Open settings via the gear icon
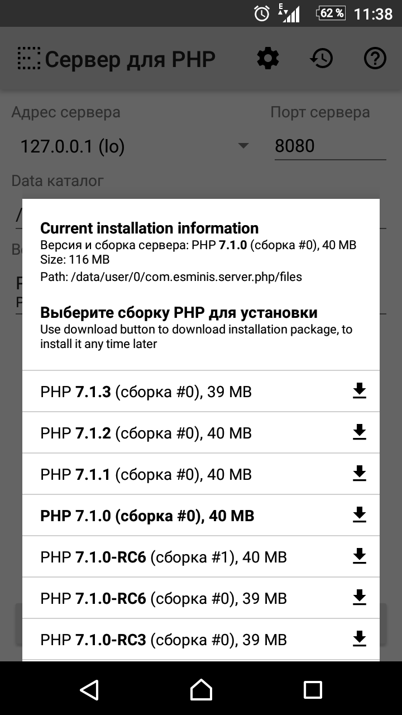This screenshot has width=402, height=715. [x=268, y=59]
